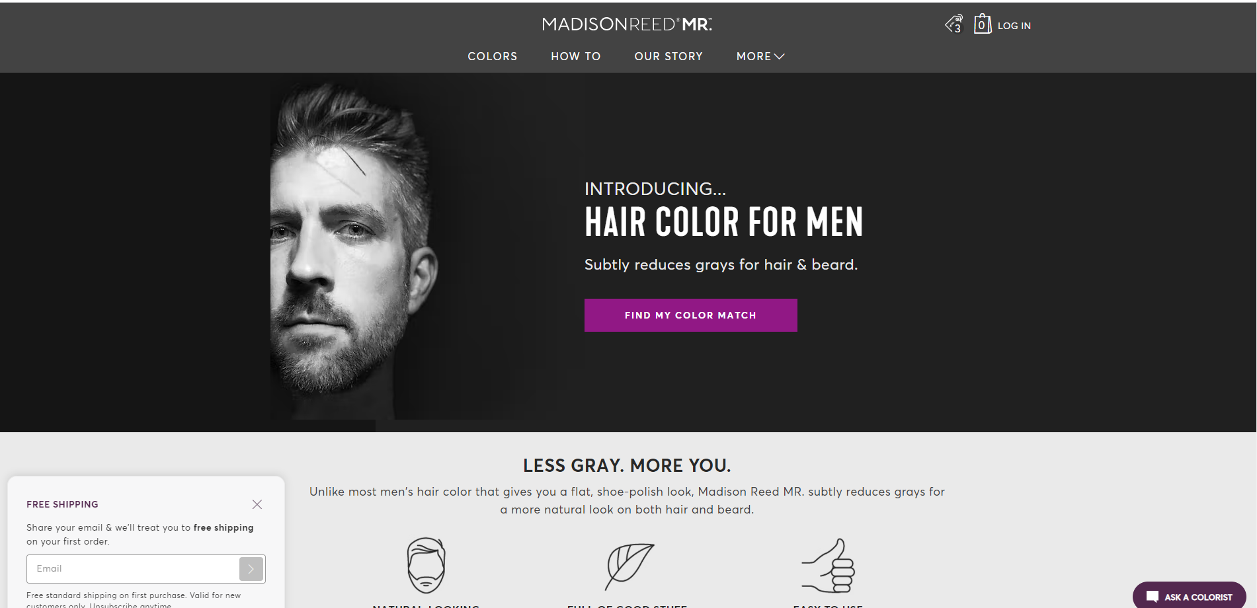1257x608 pixels.
Task: Click the Hair Color For Men headline
Action: coord(723,221)
